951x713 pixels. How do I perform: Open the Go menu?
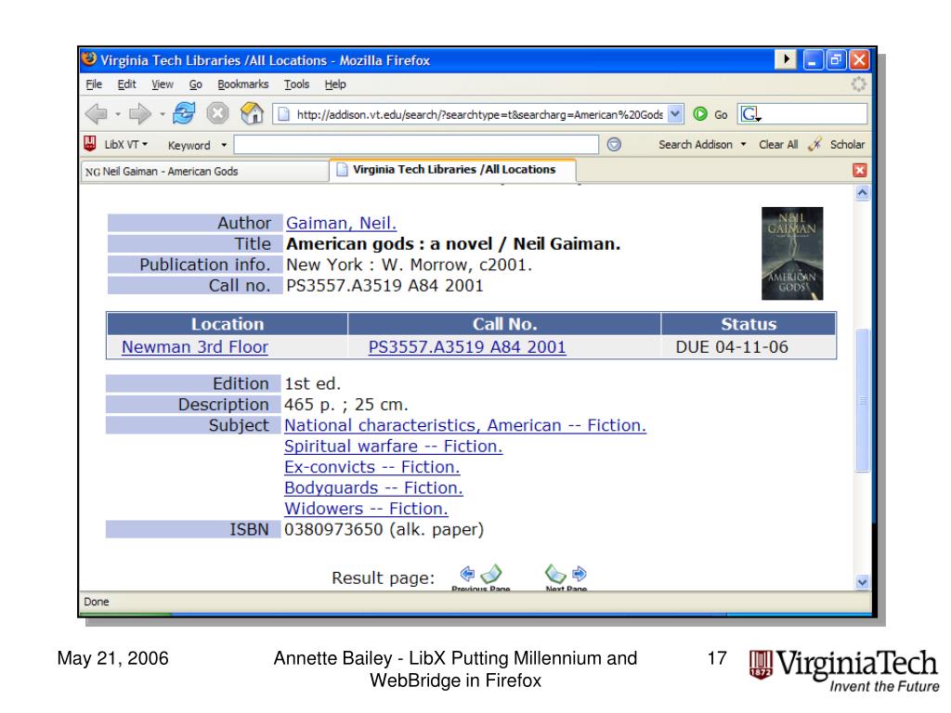click(195, 84)
